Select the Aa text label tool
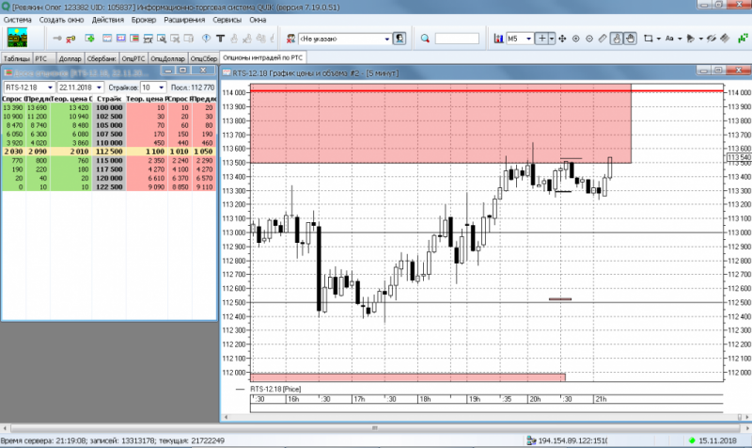 pyautogui.click(x=669, y=39)
